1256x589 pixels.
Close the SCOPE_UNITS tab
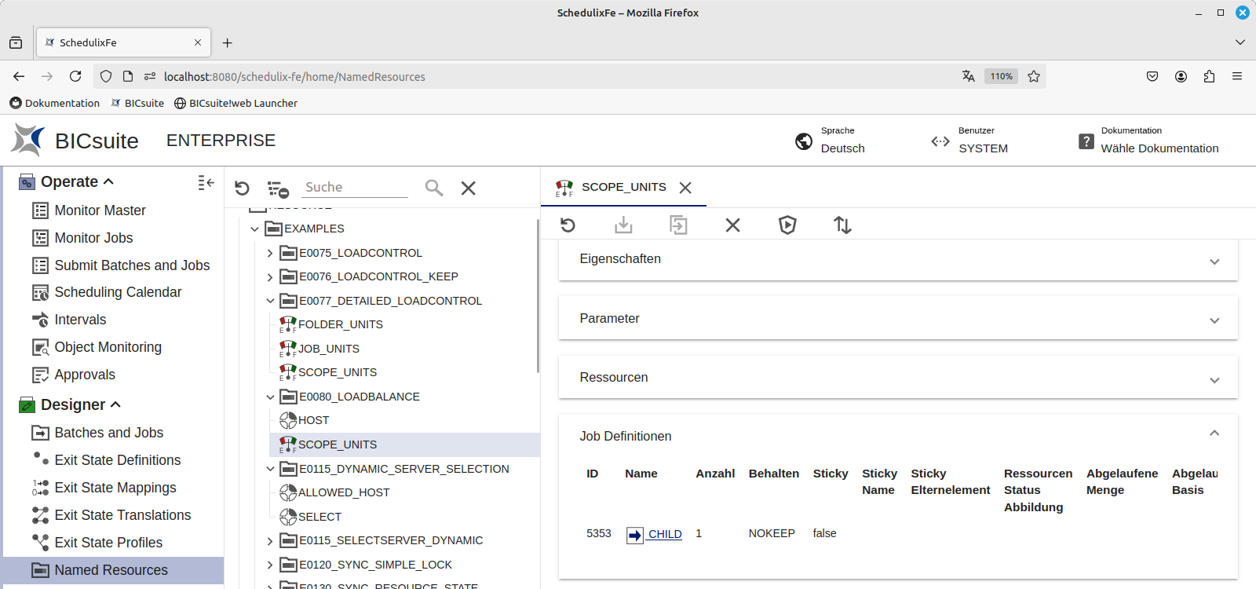click(x=685, y=188)
